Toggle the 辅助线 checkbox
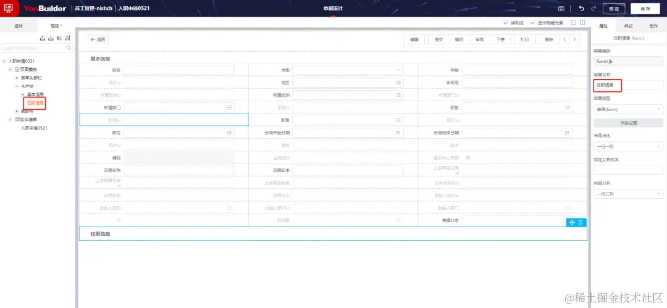This screenshot has height=308, width=667. (x=505, y=23)
